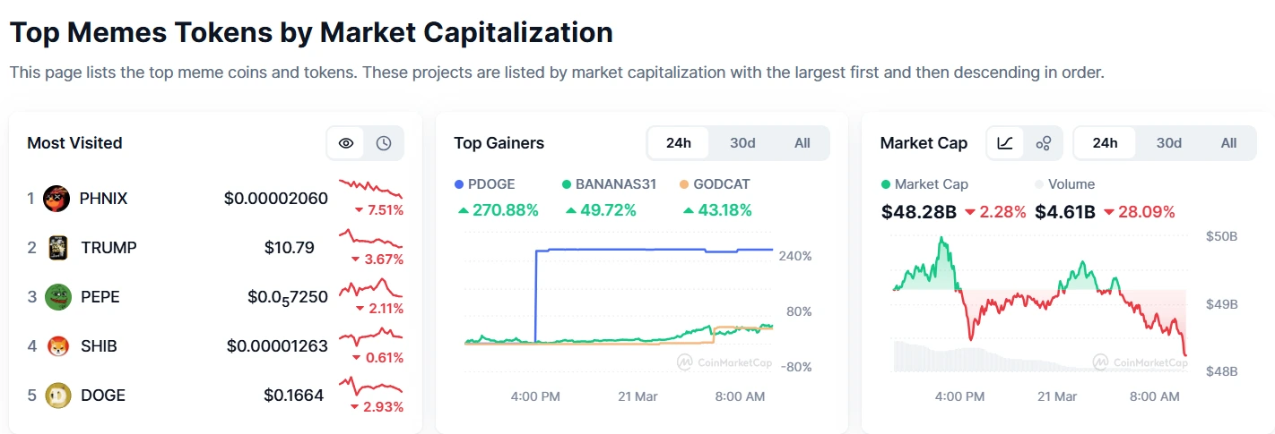Select 30d tab in Top Gainers
Image resolution: width=1275 pixels, height=434 pixels.
pyautogui.click(x=742, y=143)
